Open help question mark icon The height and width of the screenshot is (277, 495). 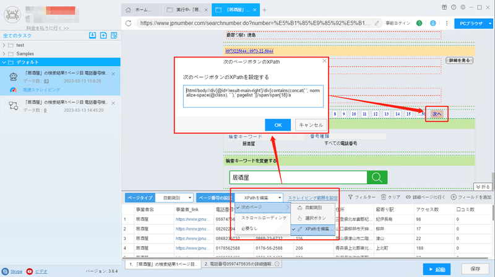click(x=454, y=7)
